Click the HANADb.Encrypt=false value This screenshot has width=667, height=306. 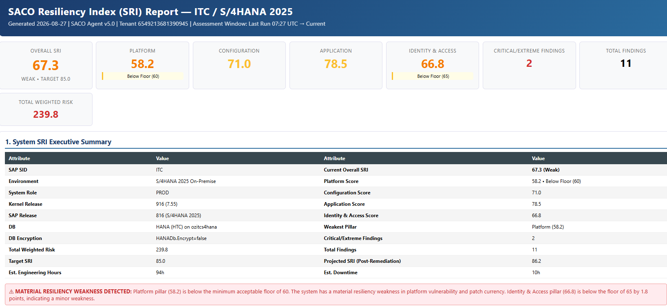pyautogui.click(x=181, y=238)
